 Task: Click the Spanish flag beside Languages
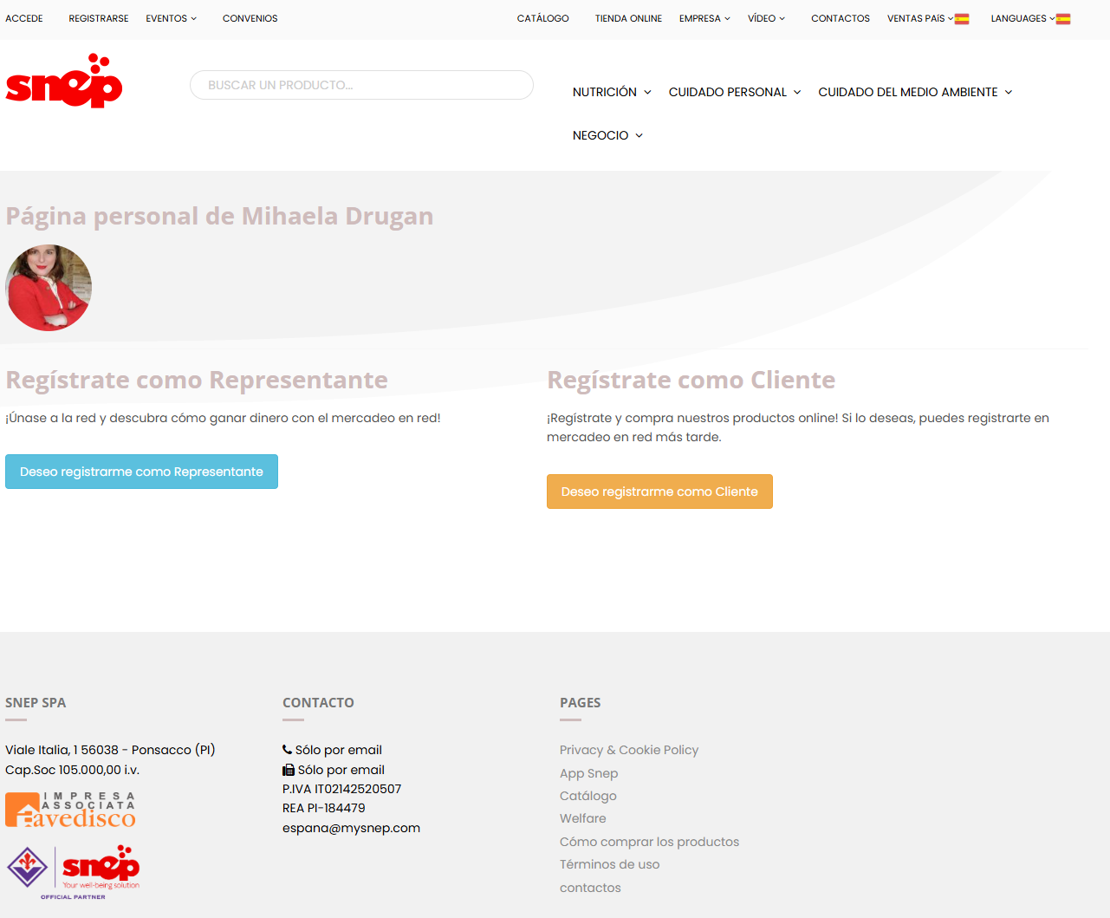(1063, 19)
